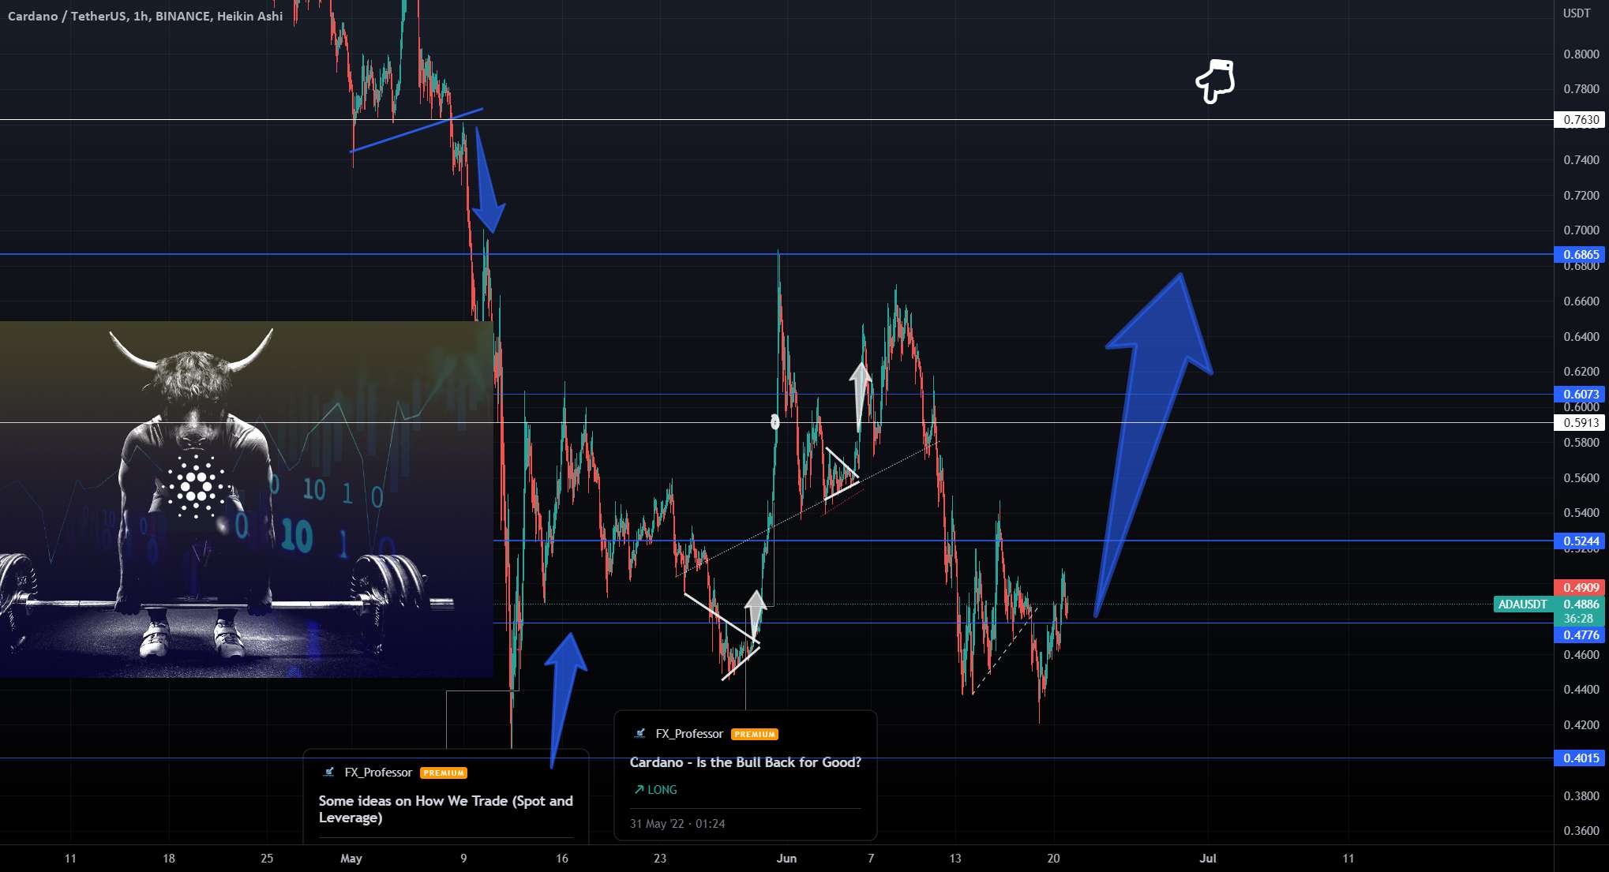1609x872 pixels.
Task: Click the long arrow icon beside LONG
Action: [x=639, y=790]
